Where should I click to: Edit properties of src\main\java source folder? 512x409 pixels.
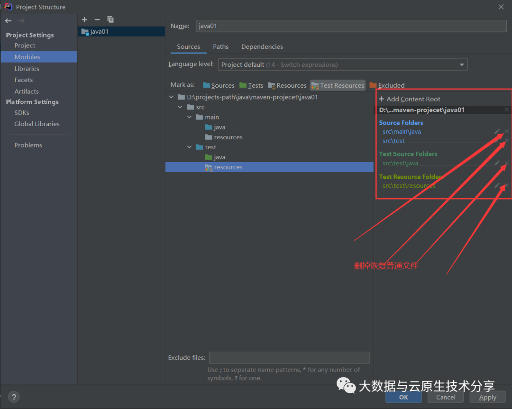(x=497, y=132)
